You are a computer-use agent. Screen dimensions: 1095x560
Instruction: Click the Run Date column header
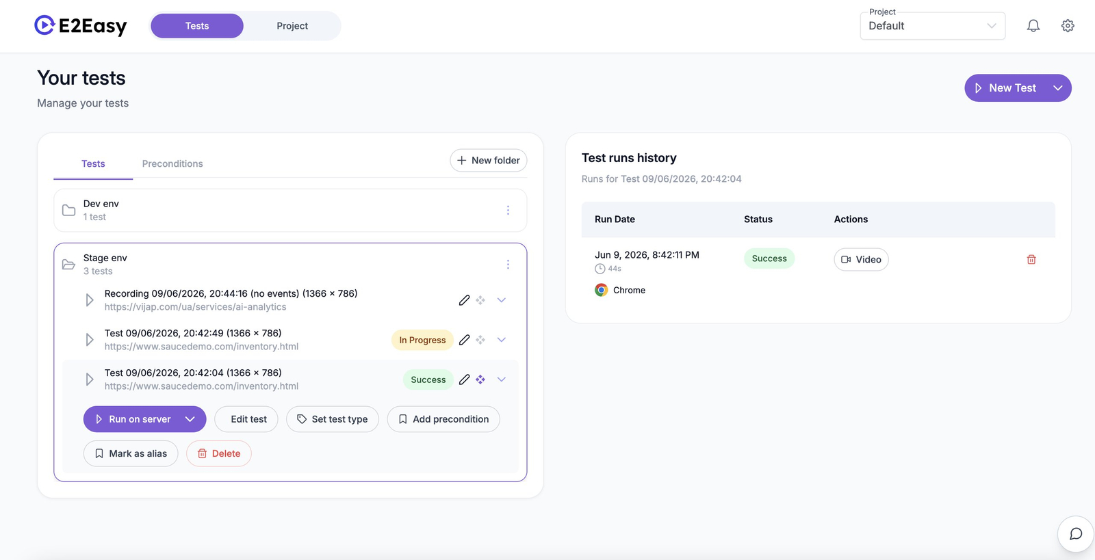click(615, 219)
